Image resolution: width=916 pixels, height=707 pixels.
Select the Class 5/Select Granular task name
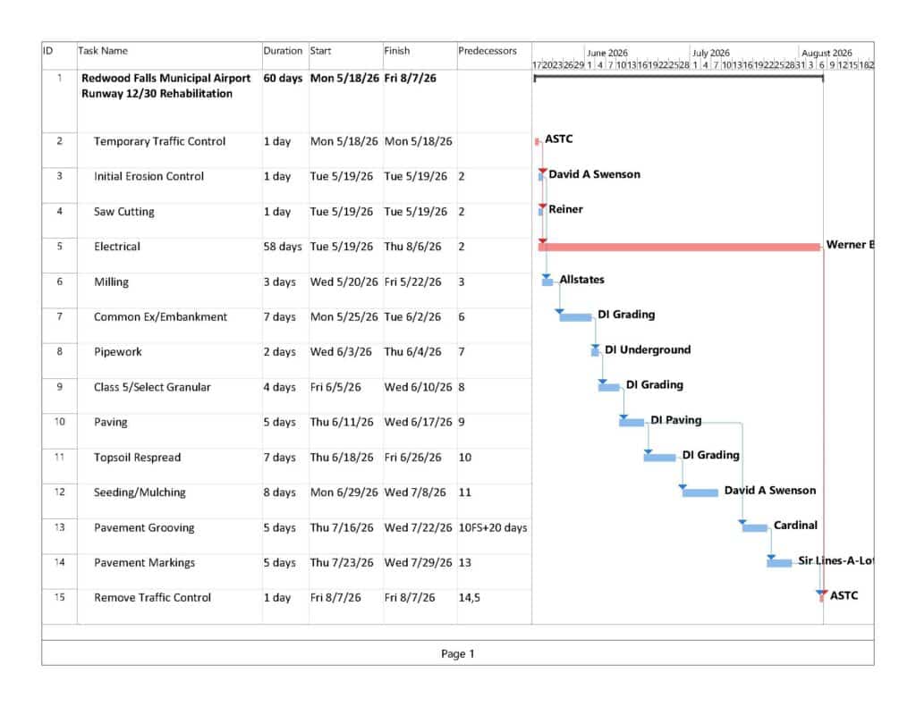click(x=152, y=387)
